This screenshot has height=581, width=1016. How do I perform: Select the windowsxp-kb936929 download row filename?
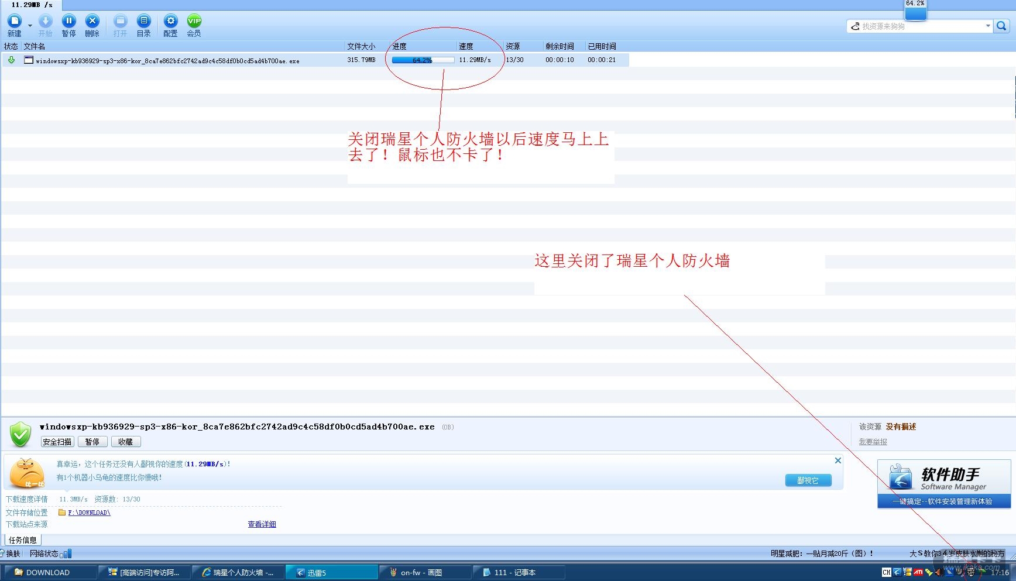[167, 60]
